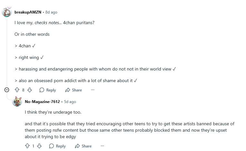Reply to breakupAMZN's comment
This screenshot has height=151, width=246.
(48, 90)
